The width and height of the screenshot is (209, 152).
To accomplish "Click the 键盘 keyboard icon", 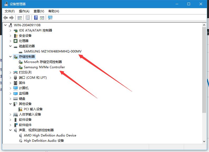I will (x=16, y=99).
